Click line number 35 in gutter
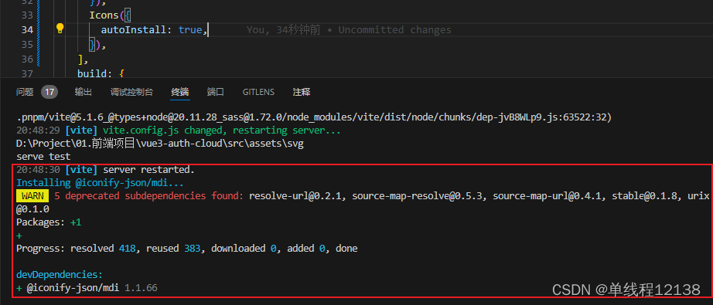The width and height of the screenshot is (713, 305). pos(27,45)
